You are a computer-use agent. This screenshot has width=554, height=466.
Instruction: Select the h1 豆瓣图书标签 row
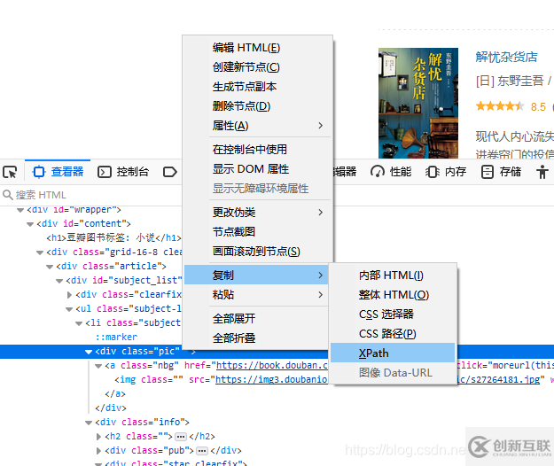[x=113, y=238]
